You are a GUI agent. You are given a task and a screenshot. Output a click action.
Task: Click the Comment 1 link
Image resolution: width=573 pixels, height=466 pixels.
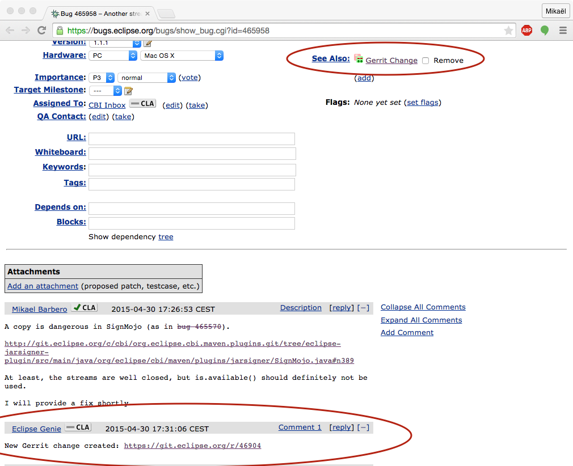point(300,427)
